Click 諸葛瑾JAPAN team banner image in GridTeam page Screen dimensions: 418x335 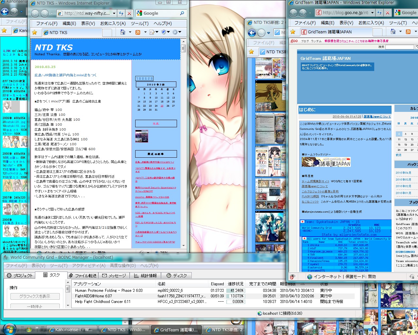pyautogui.click(x=326, y=162)
